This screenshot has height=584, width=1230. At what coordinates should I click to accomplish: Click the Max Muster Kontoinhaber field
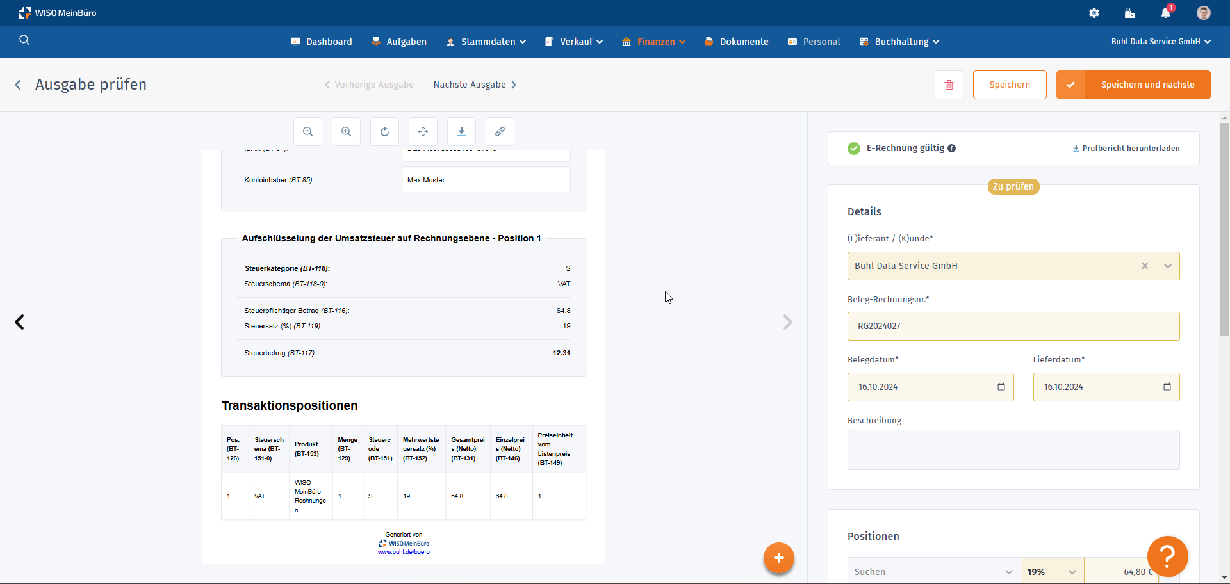pos(486,180)
